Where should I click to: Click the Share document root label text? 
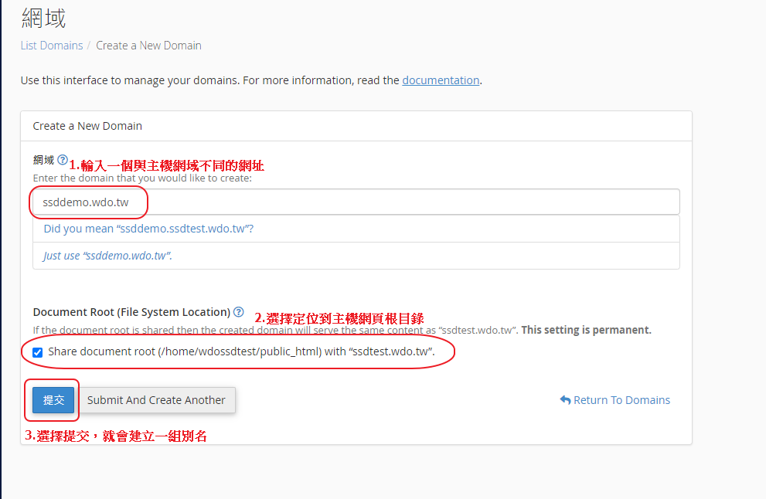[241, 352]
